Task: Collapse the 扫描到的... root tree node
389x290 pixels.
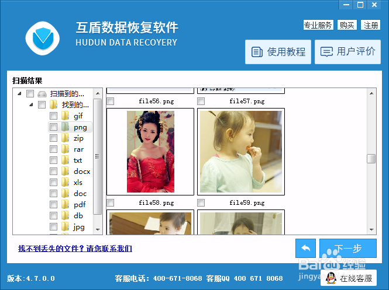Action: (20, 93)
